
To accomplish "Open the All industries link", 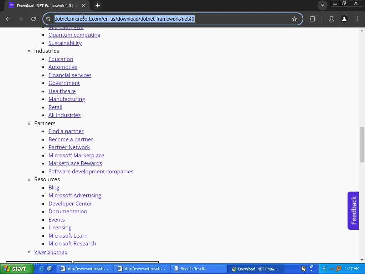I will pyautogui.click(x=65, y=115).
